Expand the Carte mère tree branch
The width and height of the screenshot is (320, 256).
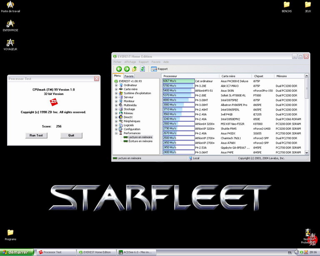coord(116,89)
